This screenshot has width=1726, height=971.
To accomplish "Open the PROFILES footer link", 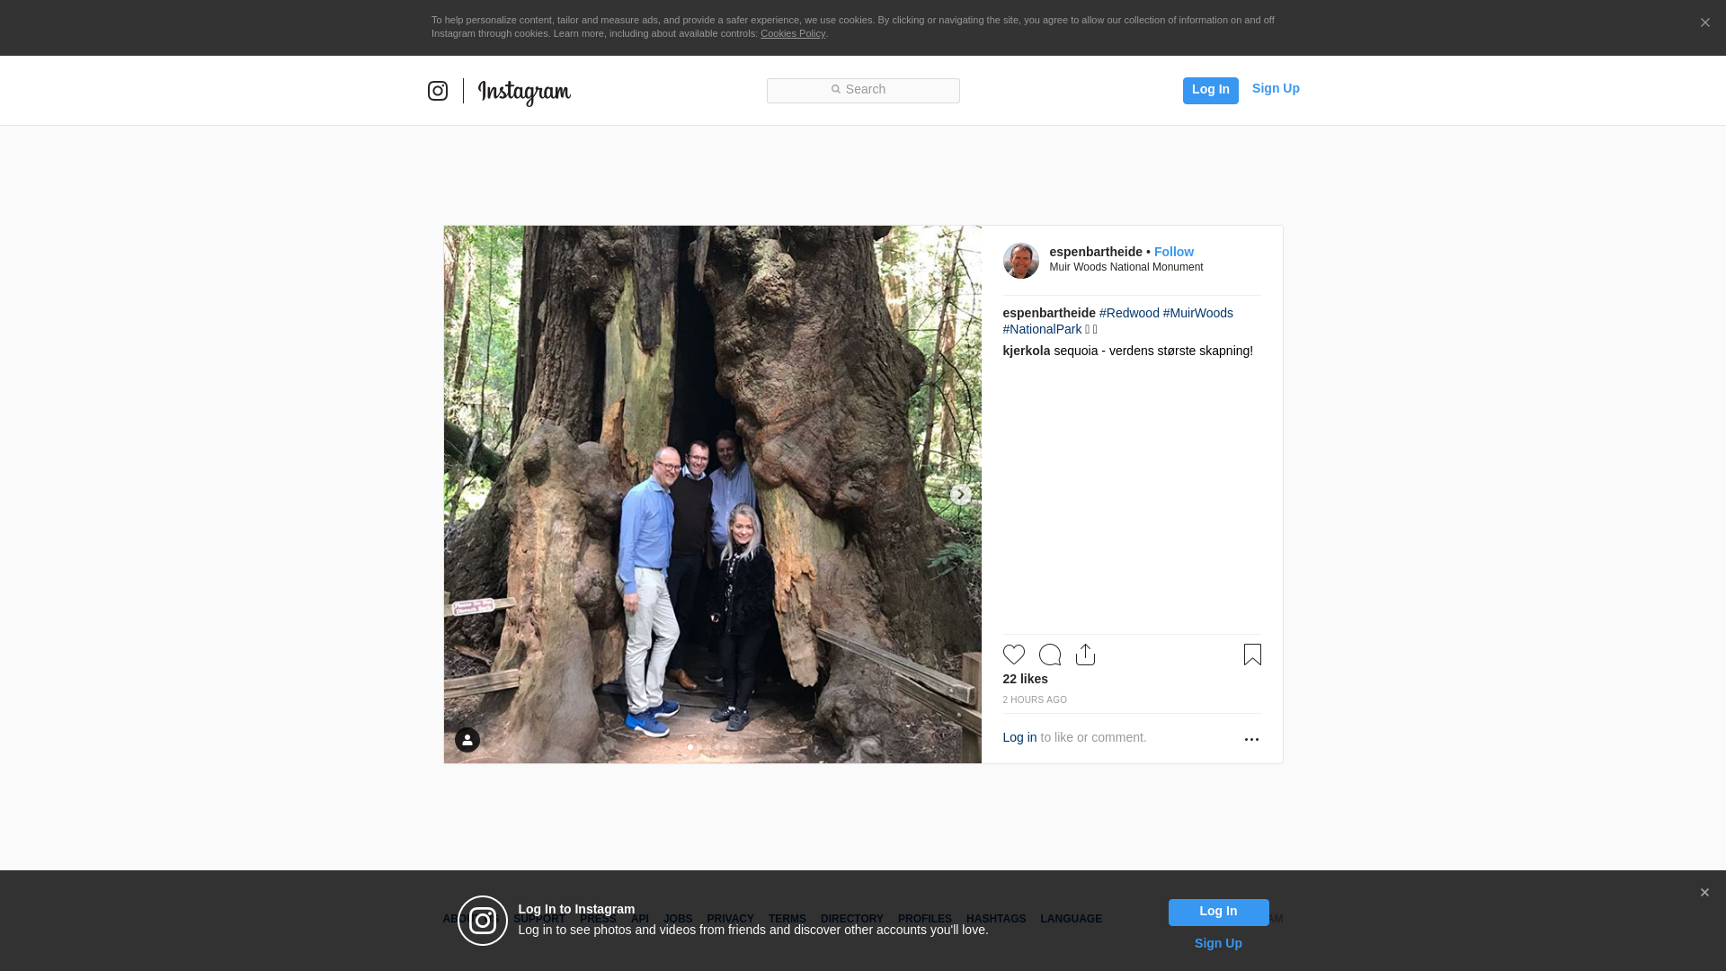I will 925,919.
